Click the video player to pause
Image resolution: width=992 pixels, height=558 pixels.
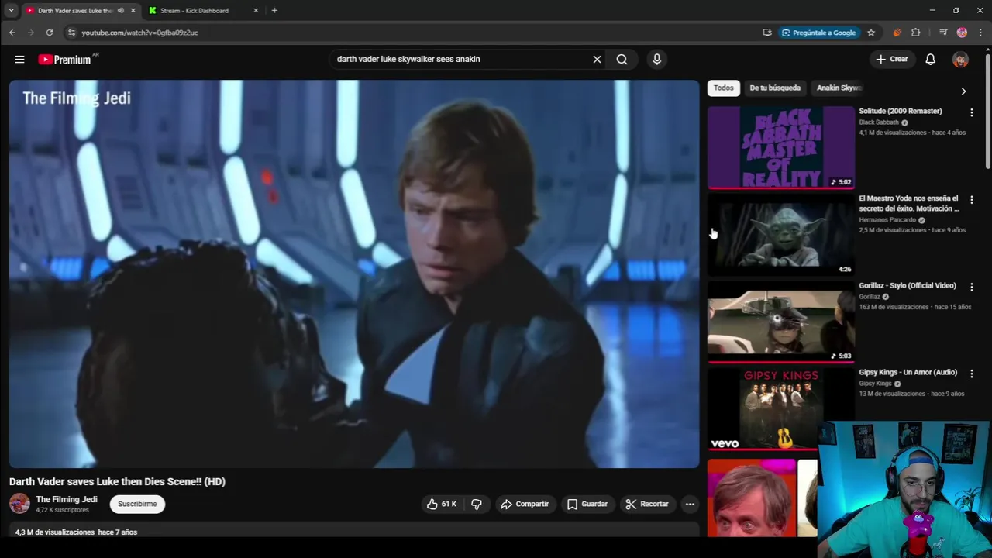pos(354,274)
